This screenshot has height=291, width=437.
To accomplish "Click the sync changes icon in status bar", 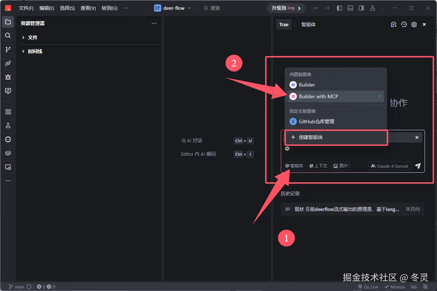I will (x=29, y=287).
